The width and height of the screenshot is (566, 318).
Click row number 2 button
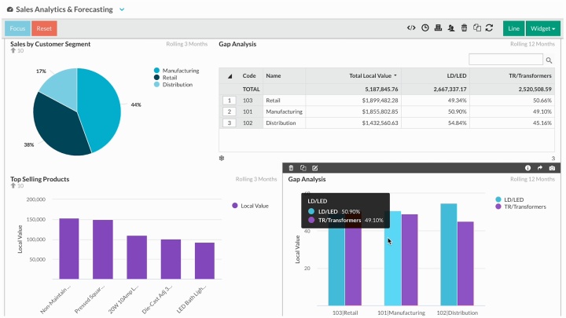tap(230, 111)
